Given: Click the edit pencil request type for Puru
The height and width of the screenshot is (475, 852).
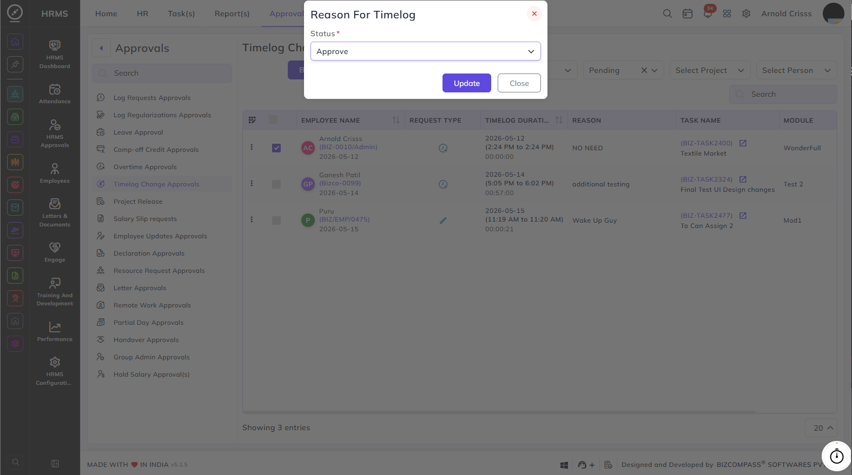Looking at the screenshot, I should point(443,220).
